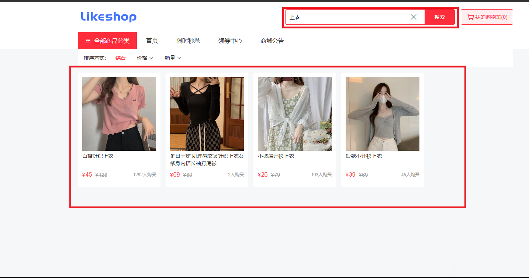Open 商城公告

click(272, 41)
